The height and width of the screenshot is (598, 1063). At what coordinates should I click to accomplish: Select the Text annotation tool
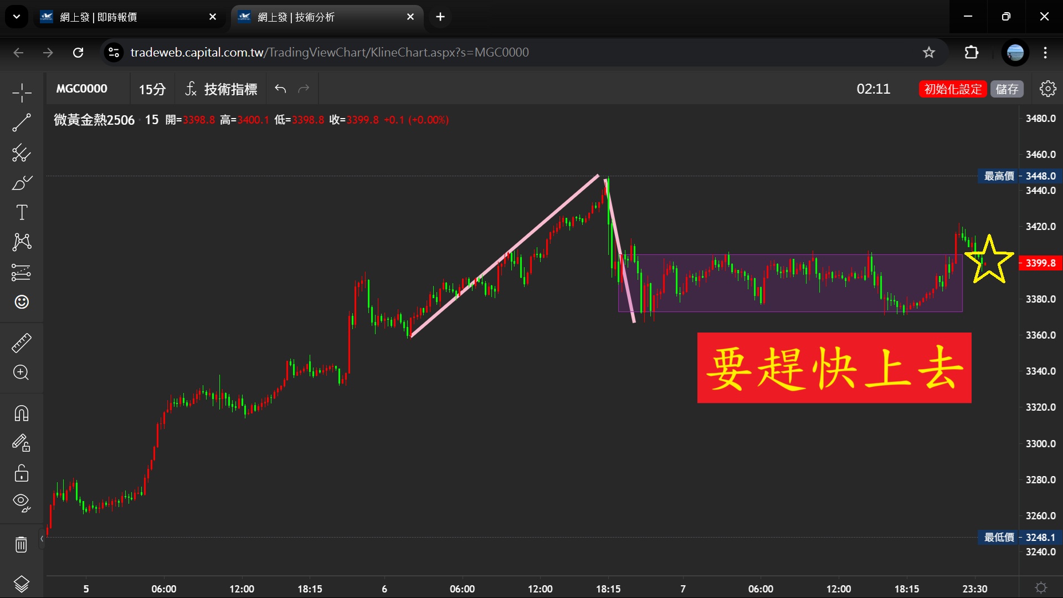click(22, 212)
